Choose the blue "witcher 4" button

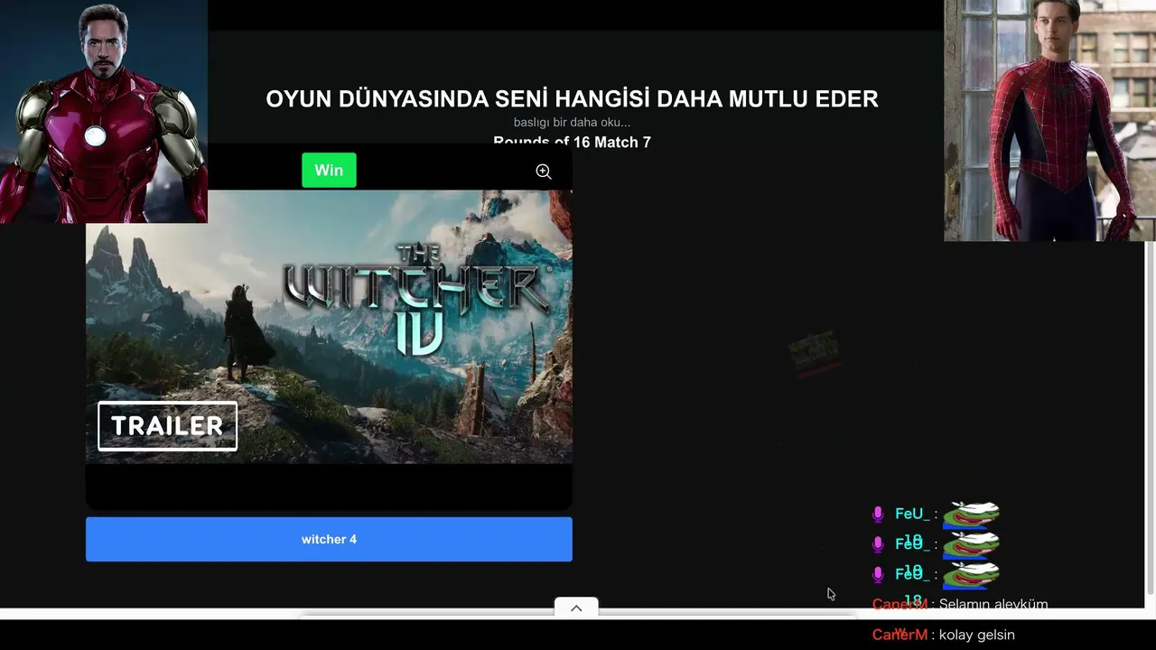(329, 539)
